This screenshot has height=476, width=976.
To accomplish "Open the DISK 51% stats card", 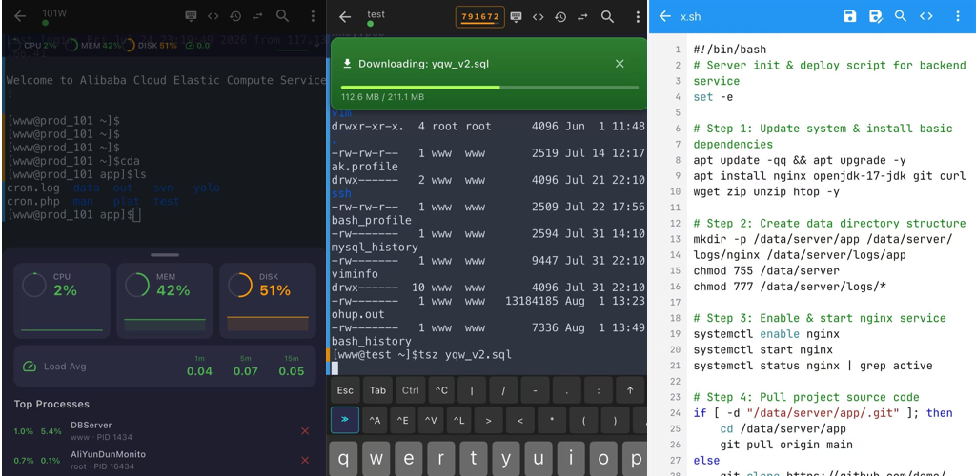I will [x=268, y=301].
